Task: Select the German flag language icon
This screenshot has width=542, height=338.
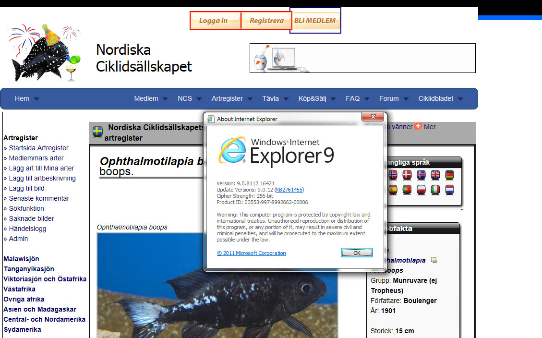Action: pos(449,175)
